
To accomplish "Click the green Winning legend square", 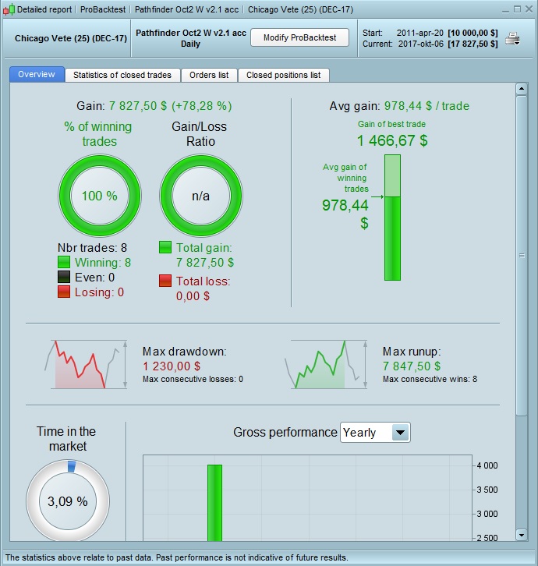I will point(64,262).
